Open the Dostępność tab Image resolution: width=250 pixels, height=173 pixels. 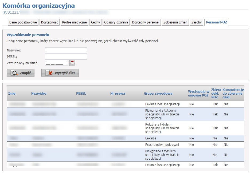(49, 22)
